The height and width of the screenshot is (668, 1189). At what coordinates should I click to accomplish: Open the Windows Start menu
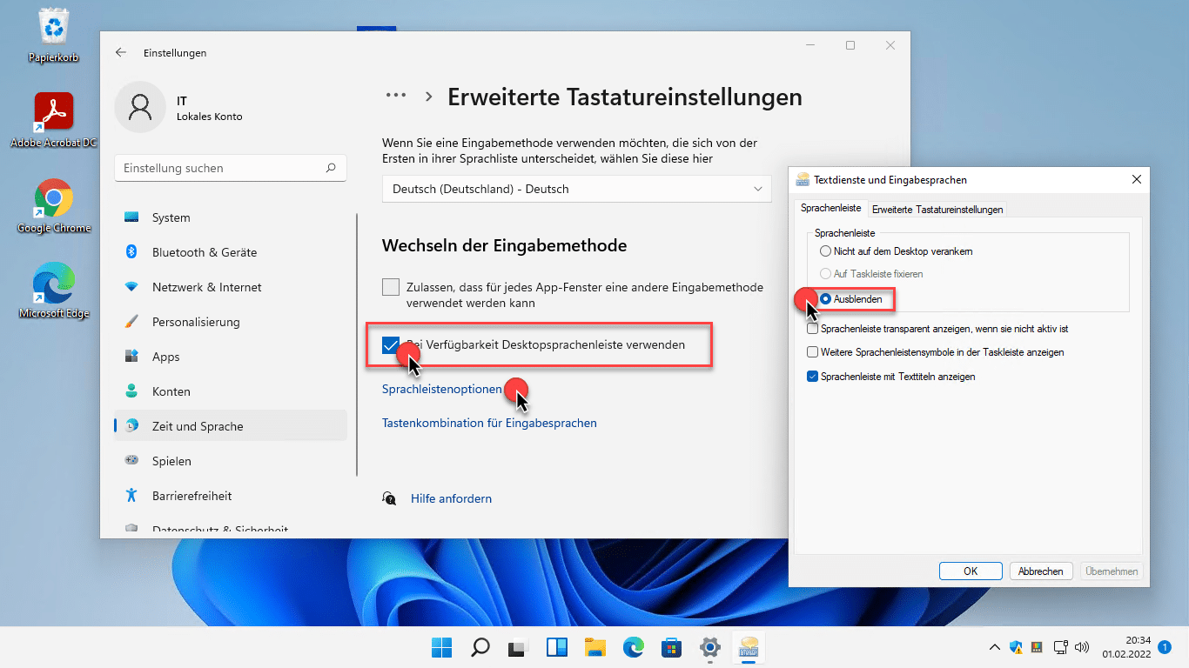coord(441,647)
